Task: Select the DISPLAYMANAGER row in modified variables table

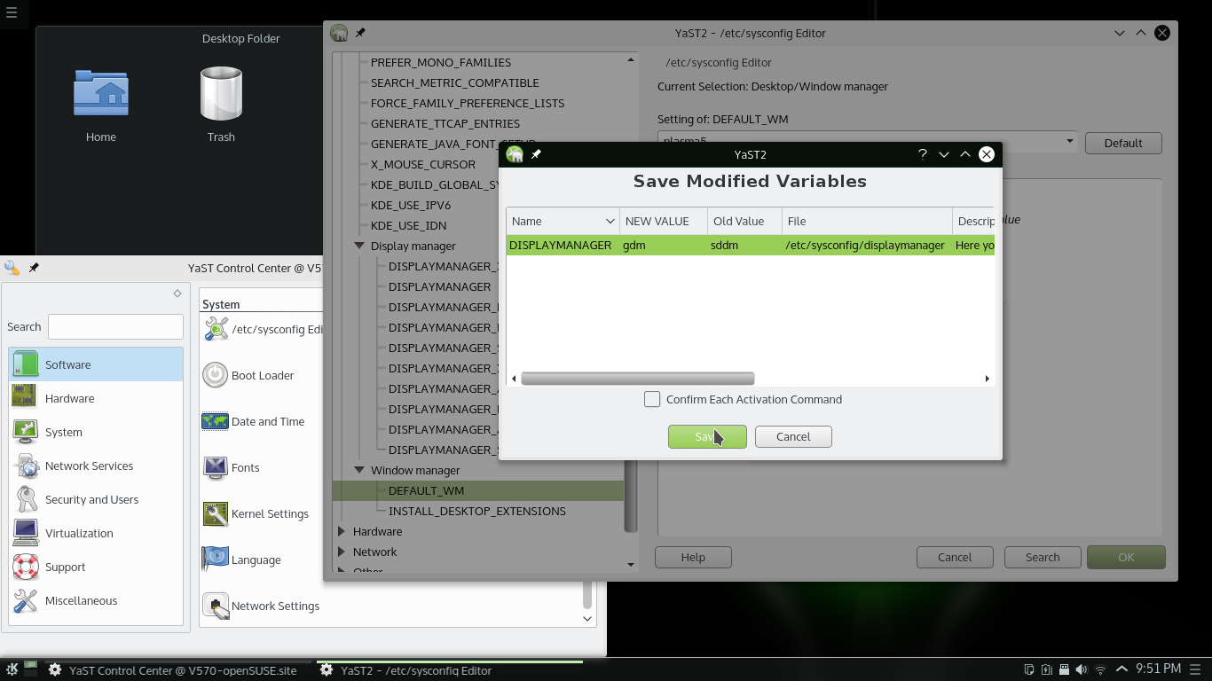Action: pyautogui.click(x=750, y=245)
